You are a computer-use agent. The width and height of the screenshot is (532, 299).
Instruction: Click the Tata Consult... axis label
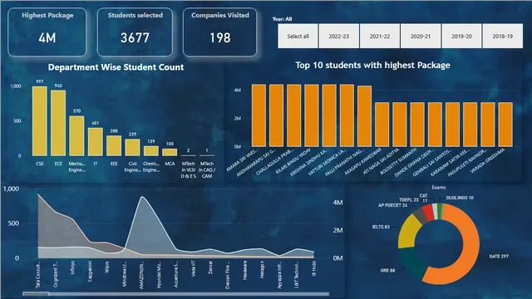(x=38, y=275)
